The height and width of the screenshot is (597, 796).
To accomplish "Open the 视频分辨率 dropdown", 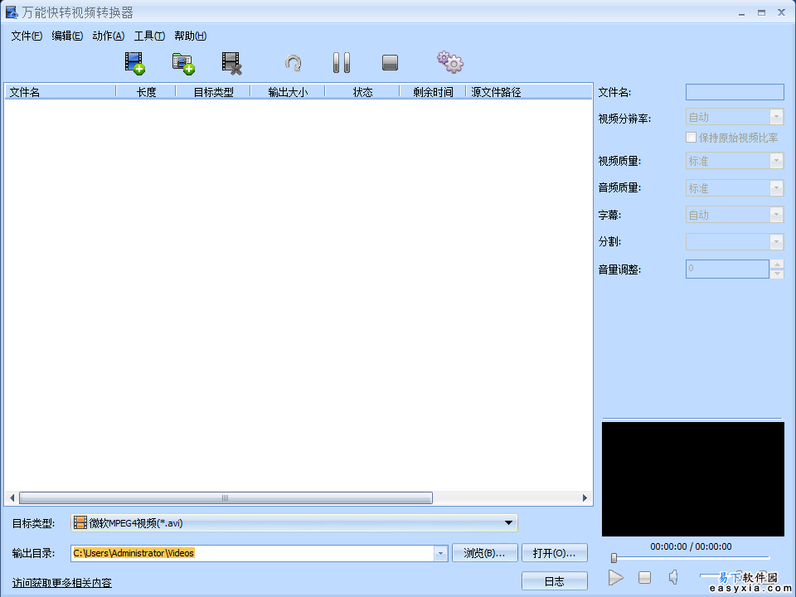I will [776, 118].
